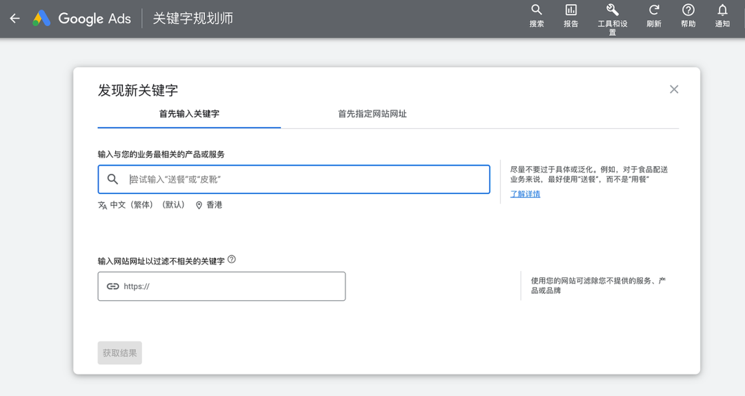This screenshot has height=396, width=745.
Task: Click the magnifier icon in keyword field
Action: pyautogui.click(x=112, y=179)
